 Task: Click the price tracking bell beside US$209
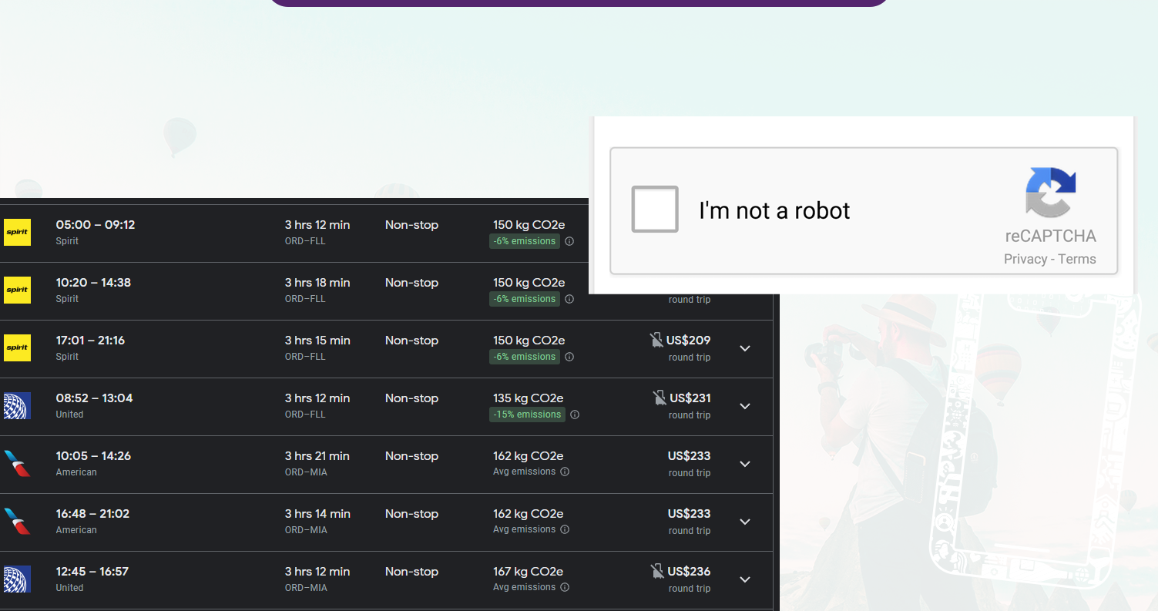point(656,340)
